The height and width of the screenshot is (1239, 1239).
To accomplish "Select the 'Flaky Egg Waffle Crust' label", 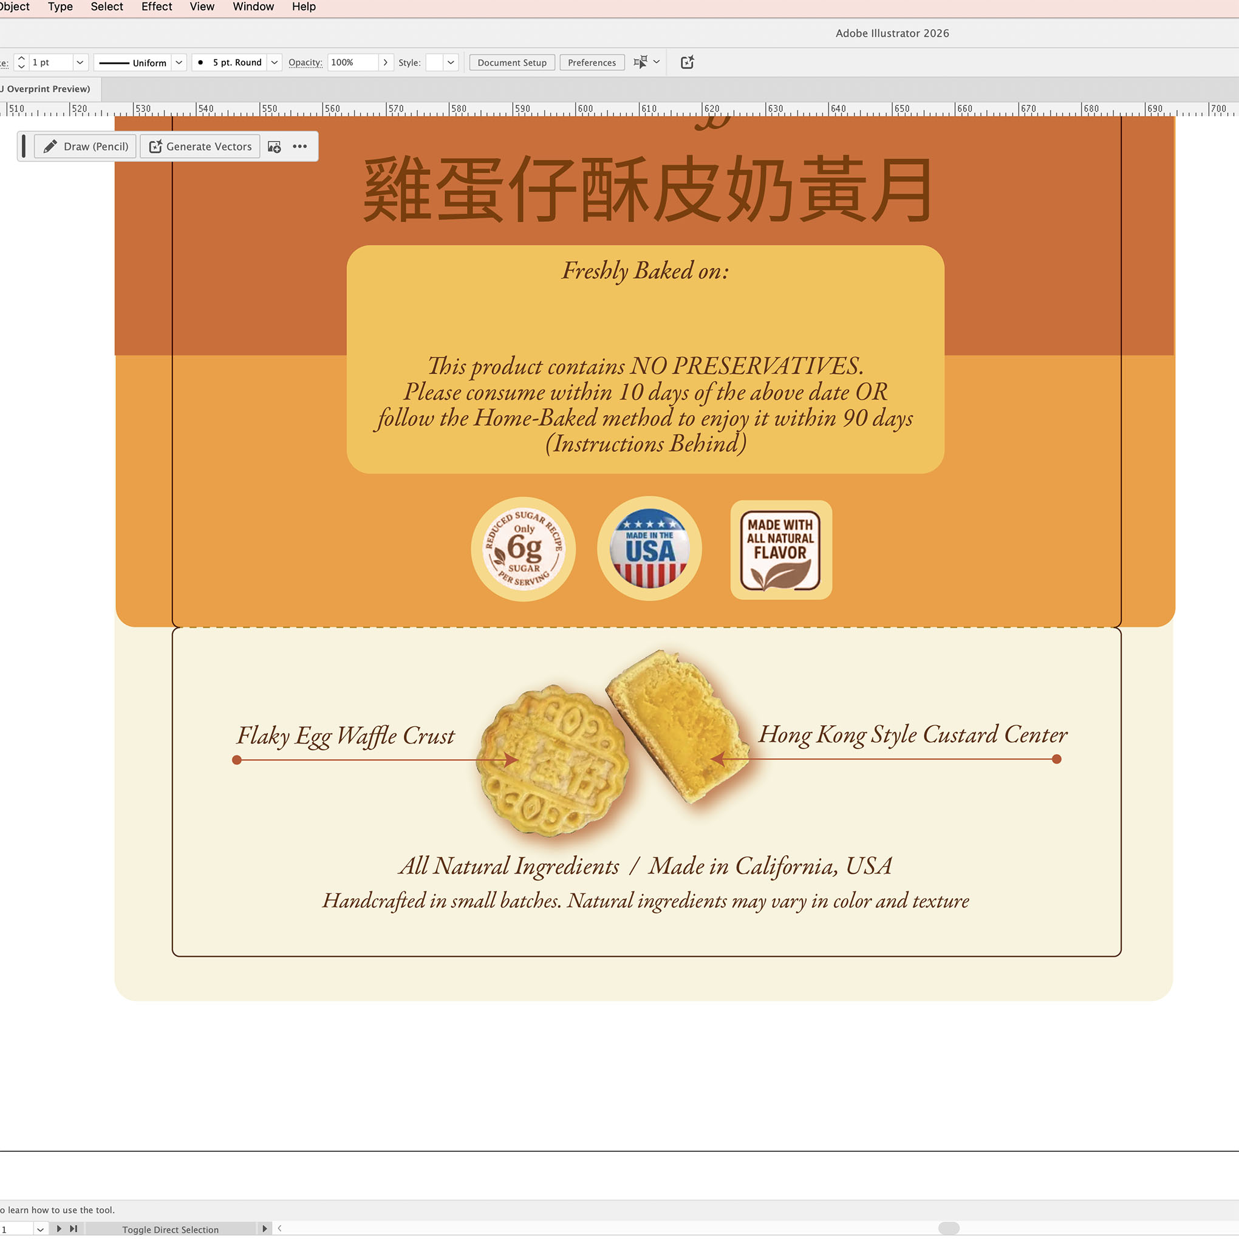I will (346, 736).
